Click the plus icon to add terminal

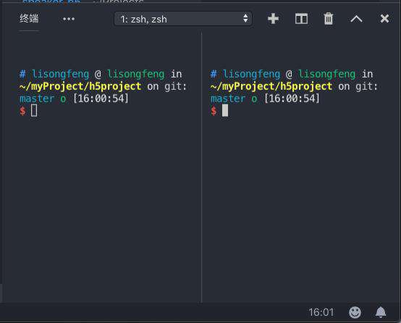coord(273,19)
